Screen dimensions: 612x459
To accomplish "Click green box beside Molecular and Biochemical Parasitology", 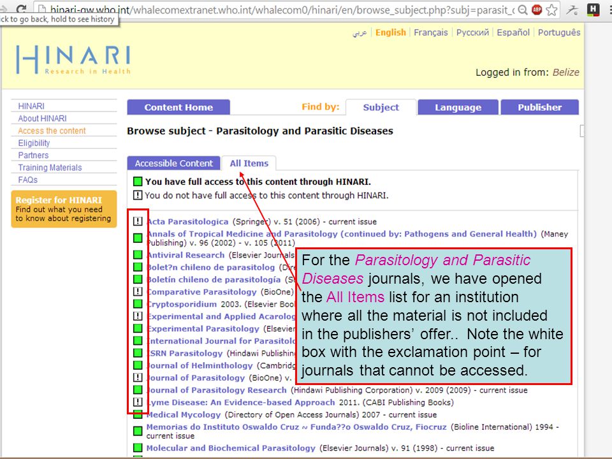I will pos(138,448).
